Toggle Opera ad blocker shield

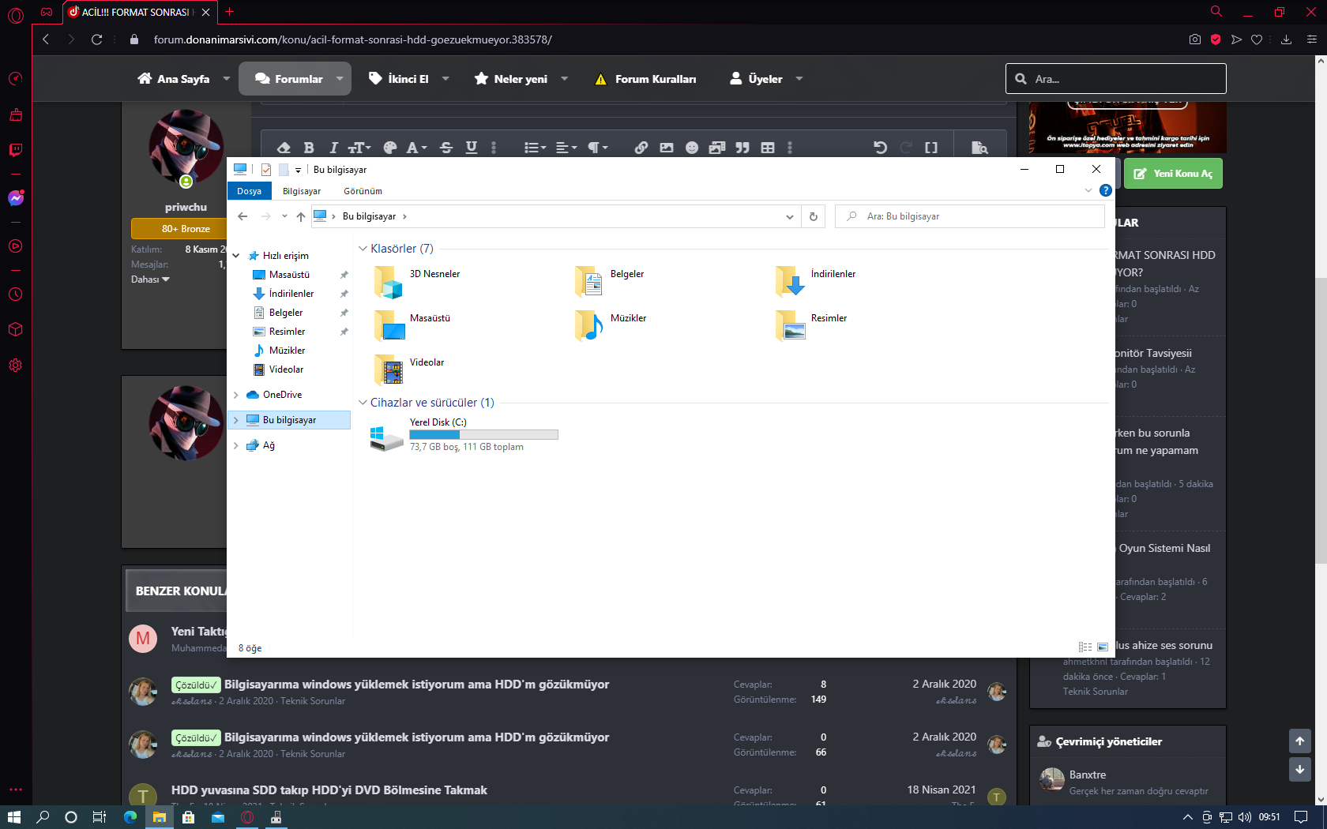click(1216, 39)
